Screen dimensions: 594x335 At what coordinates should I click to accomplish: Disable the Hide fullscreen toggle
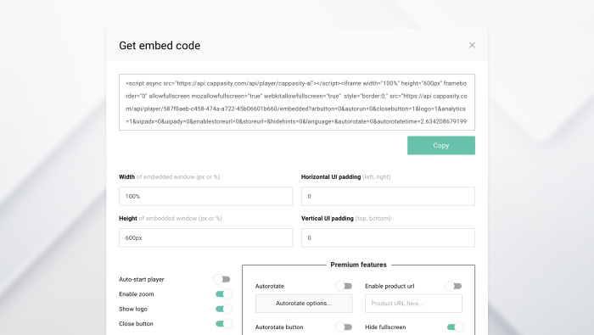(x=455, y=327)
